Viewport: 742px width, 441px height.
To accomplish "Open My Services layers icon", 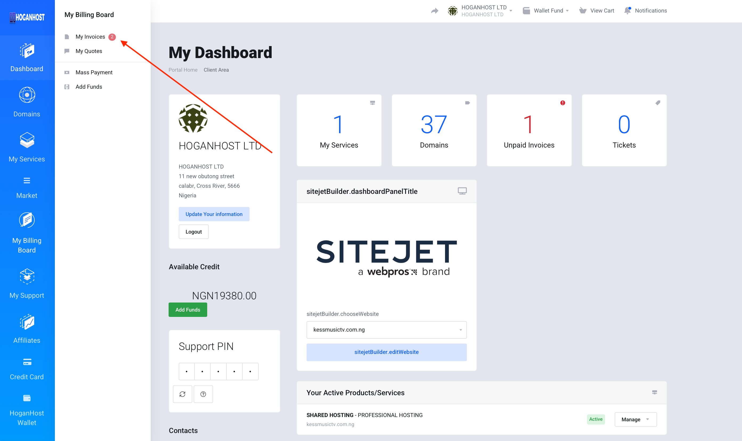I will point(27,140).
